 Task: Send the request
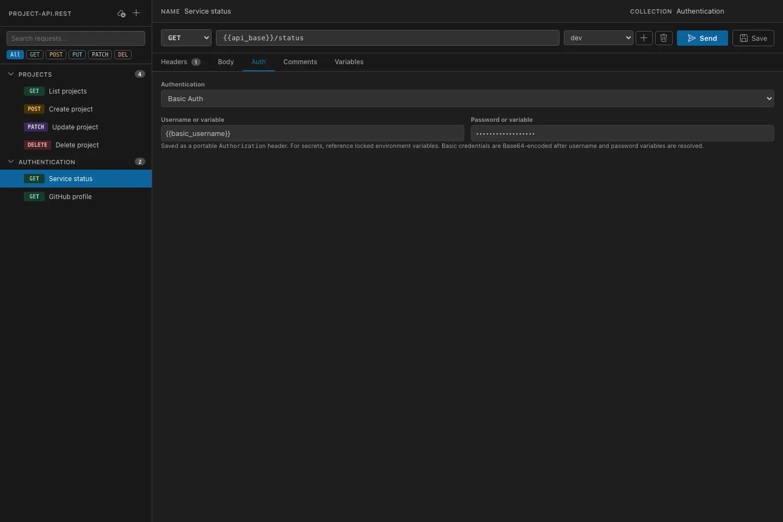tap(702, 38)
